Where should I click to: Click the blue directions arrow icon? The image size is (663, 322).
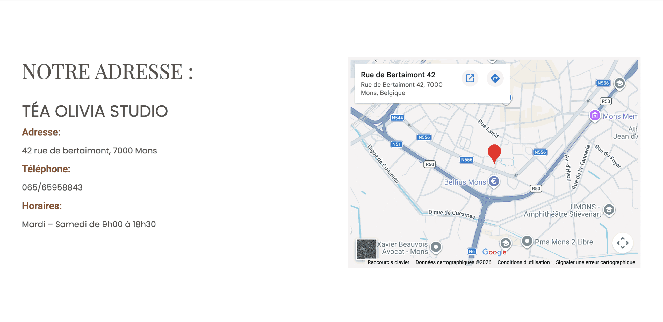495,78
